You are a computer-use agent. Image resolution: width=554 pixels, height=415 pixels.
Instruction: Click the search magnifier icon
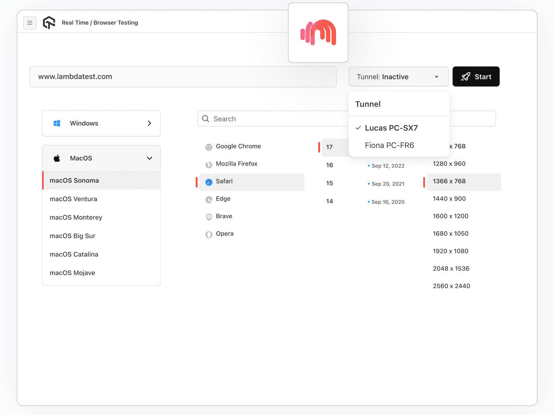(x=205, y=119)
